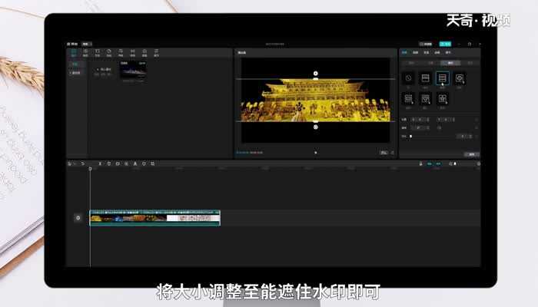
Task: Select the rectangle mask icon
Action: click(x=408, y=99)
